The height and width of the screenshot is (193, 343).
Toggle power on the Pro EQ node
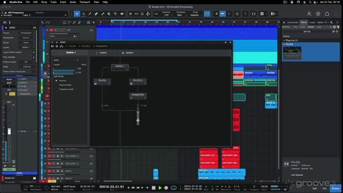(x=95, y=84)
